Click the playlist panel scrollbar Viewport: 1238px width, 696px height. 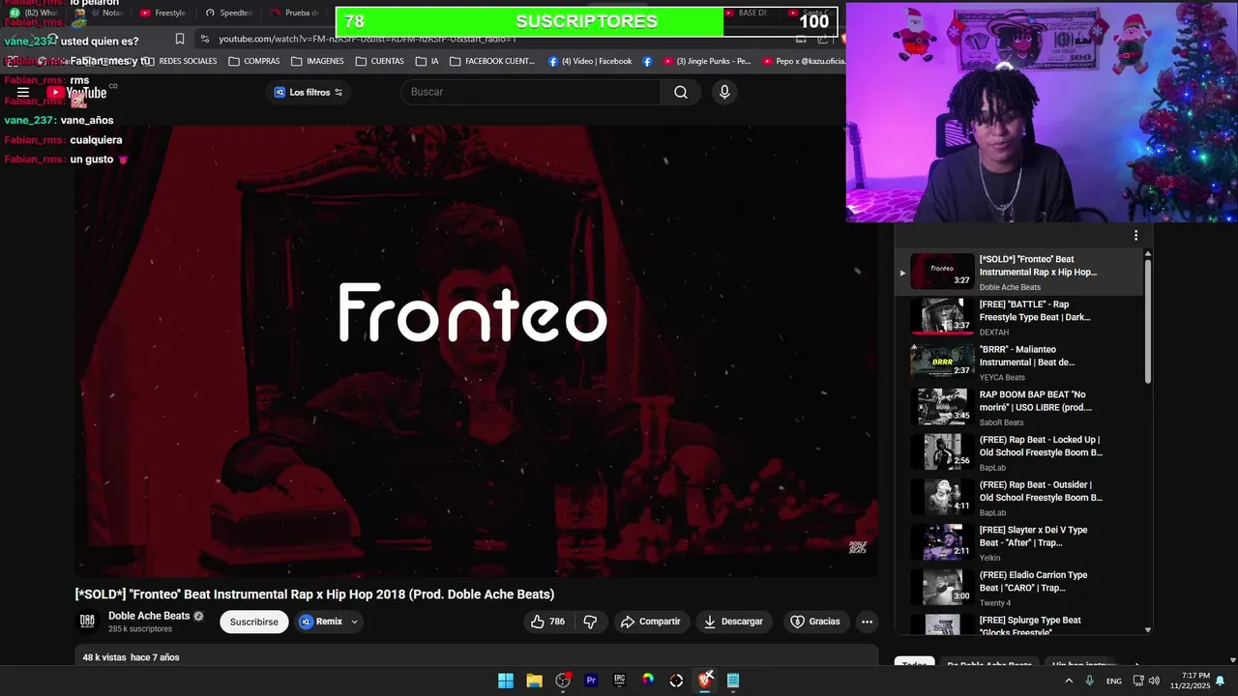tap(1148, 321)
